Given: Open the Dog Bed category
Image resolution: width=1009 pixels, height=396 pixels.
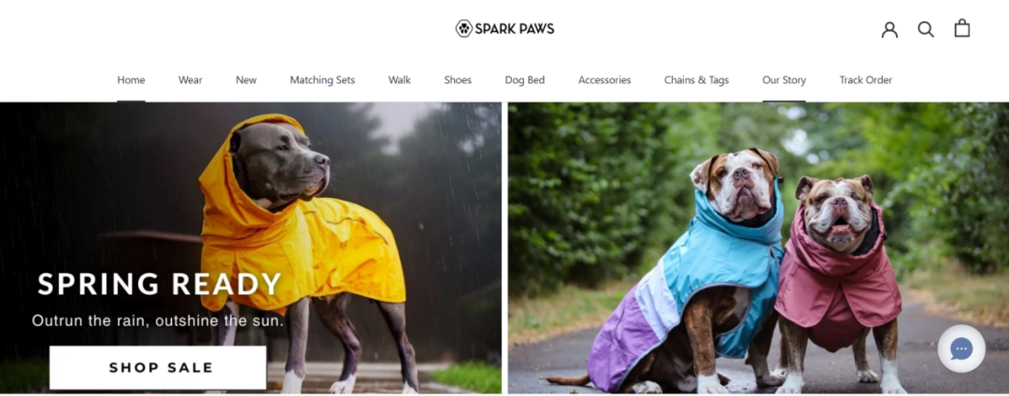Looking at the screenshot, I should [525, 79].
